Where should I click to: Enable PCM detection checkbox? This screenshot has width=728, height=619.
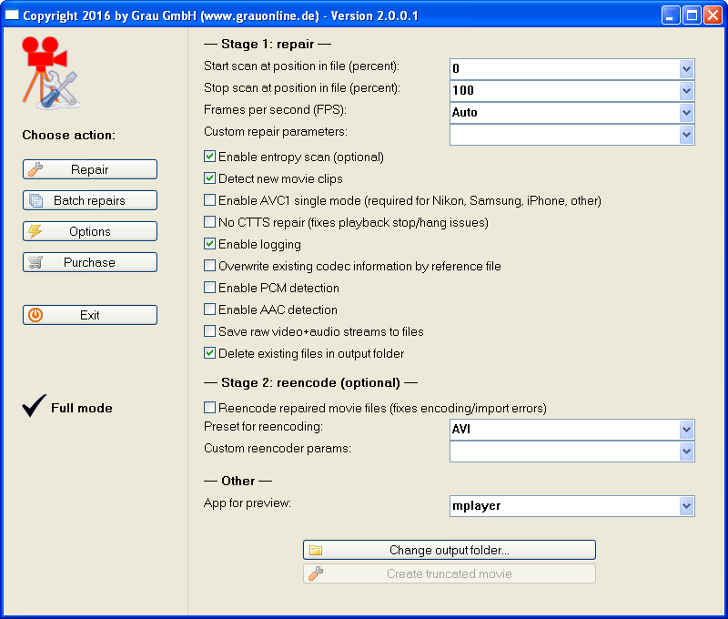(210, 288)
